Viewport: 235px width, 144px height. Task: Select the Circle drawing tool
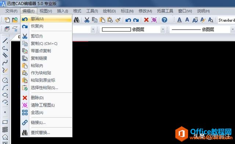(5, 80)
